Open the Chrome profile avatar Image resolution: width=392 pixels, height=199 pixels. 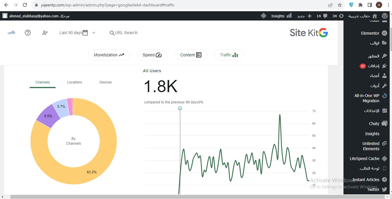379,5
